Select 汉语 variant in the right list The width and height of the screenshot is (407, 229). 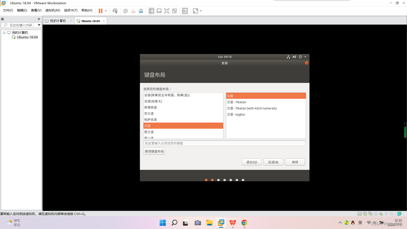[x=266, y=96]
